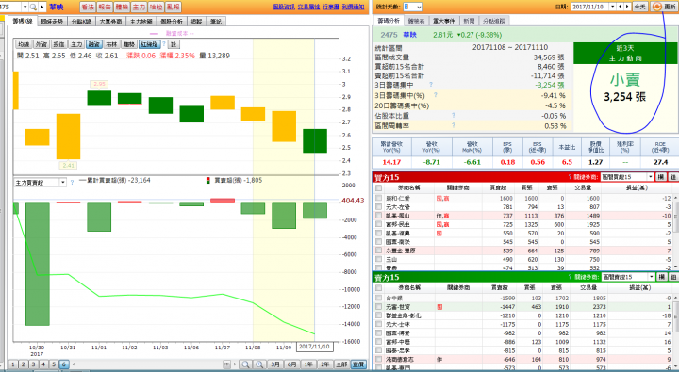This screenshot has height=372, width=679.
Task: Zoom out the chart with minus magnifier
Action: tap(245, 364)
